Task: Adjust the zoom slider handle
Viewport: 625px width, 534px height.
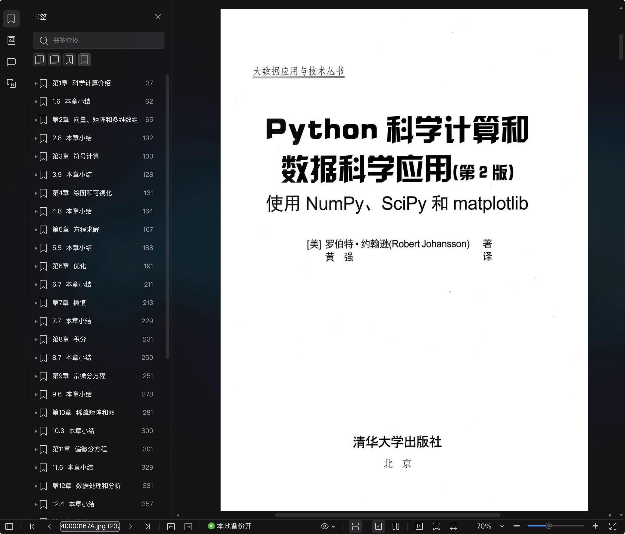Action: (549, 526)
